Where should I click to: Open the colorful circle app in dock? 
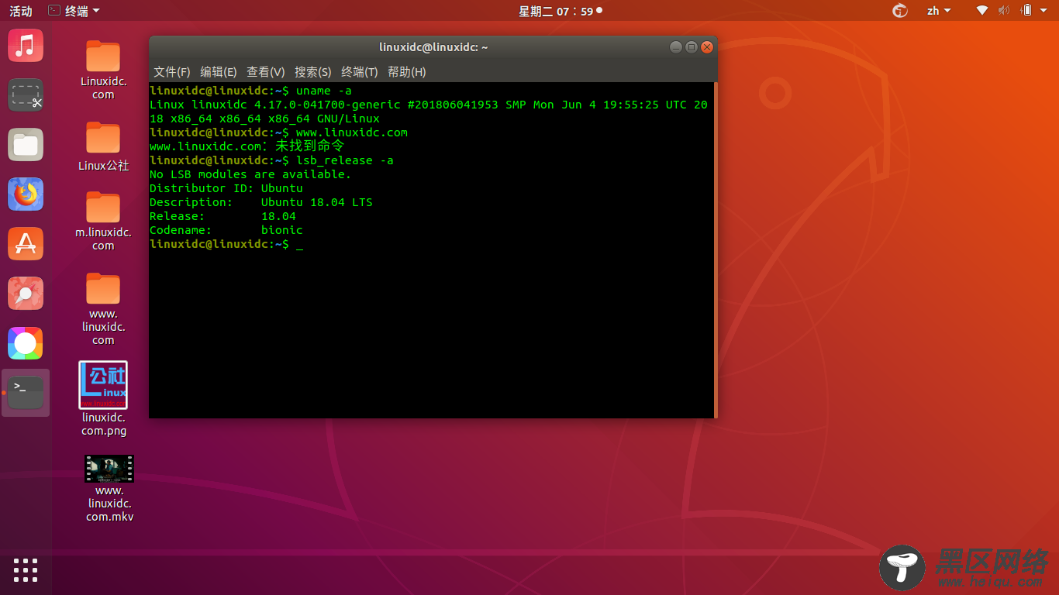pos(26,343)
